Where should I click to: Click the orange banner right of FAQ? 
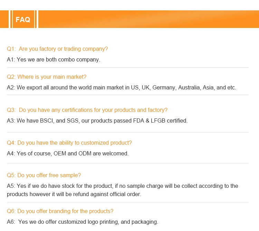148,19
